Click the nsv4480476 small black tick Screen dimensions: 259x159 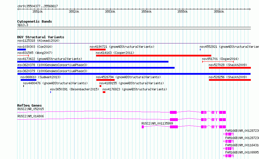pos(24,86)
